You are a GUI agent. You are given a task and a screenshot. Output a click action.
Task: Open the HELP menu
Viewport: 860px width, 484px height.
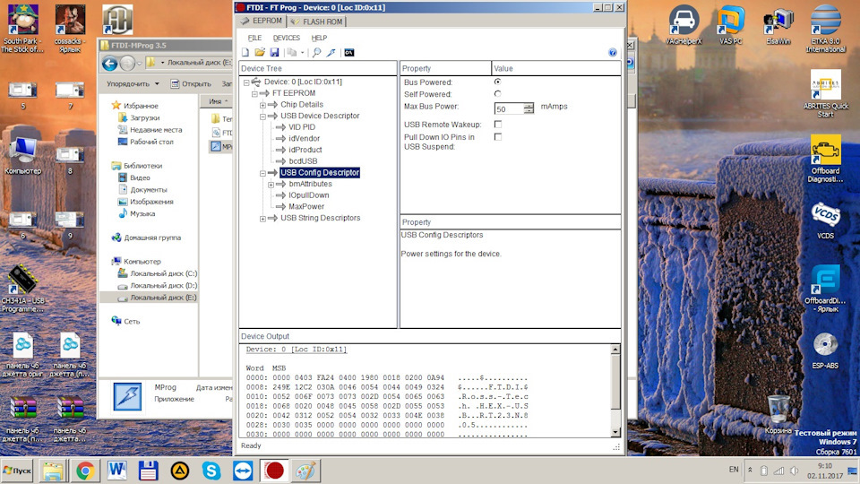[x=319, y=38]
